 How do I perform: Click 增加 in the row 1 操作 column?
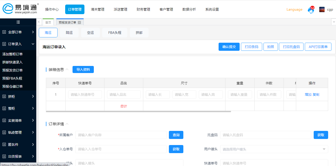tap(308, 94)
